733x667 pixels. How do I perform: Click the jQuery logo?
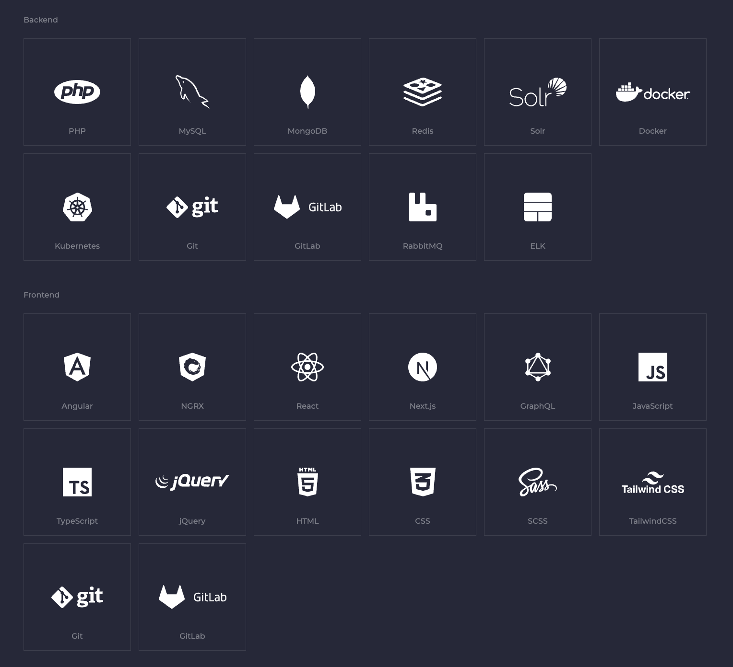192,481
